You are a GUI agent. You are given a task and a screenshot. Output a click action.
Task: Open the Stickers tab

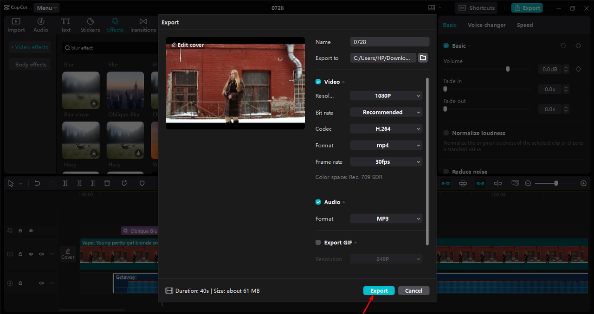[90, 25]
